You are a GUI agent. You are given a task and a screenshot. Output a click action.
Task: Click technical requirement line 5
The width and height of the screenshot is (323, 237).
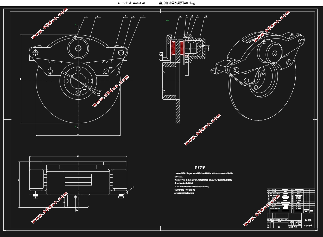(x=185, y=190)
